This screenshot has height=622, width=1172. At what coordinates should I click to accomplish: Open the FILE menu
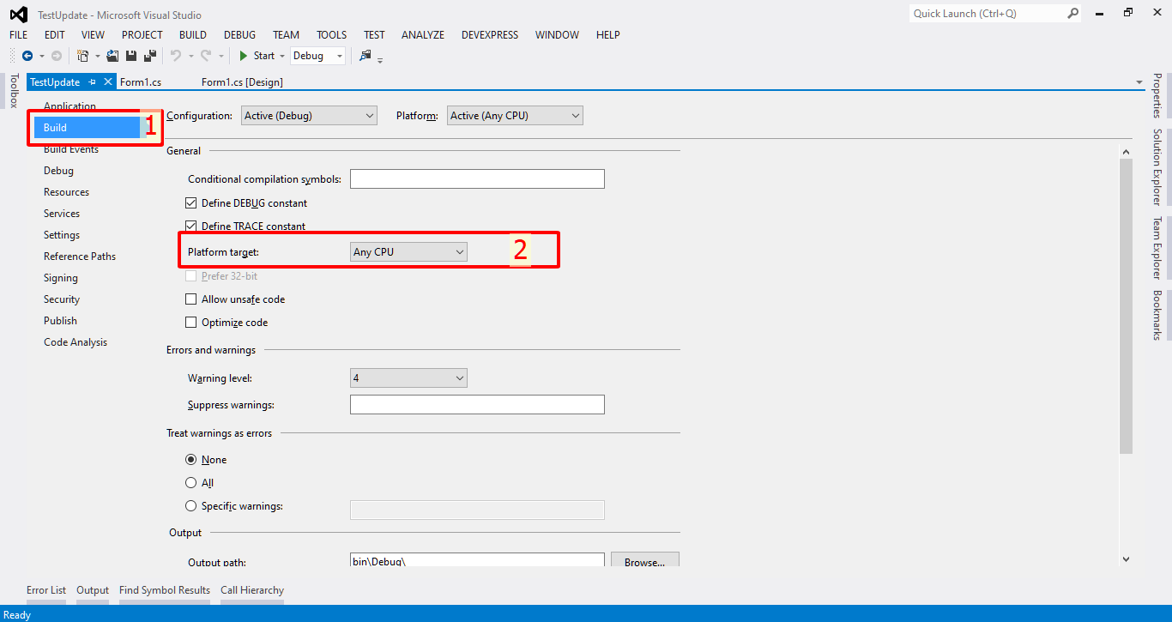click(19, 35)
